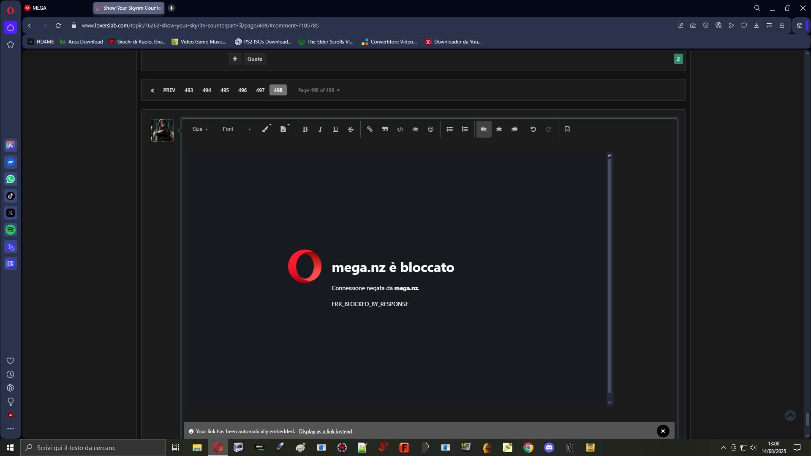Open Messenger in the Opera sidebar

point(11,162)
